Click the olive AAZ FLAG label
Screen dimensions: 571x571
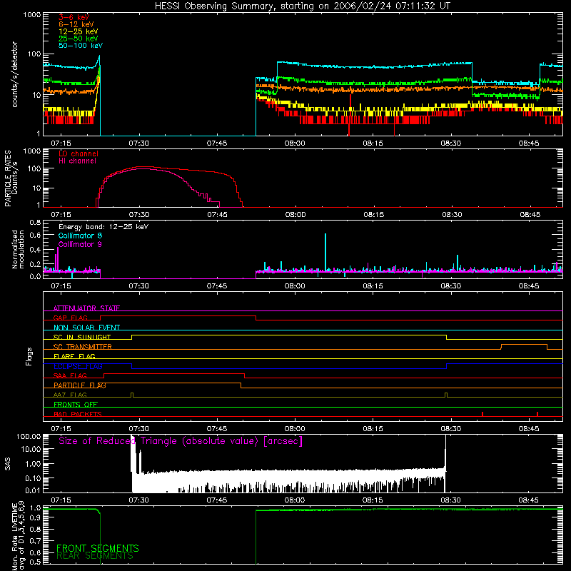(70, 395)
